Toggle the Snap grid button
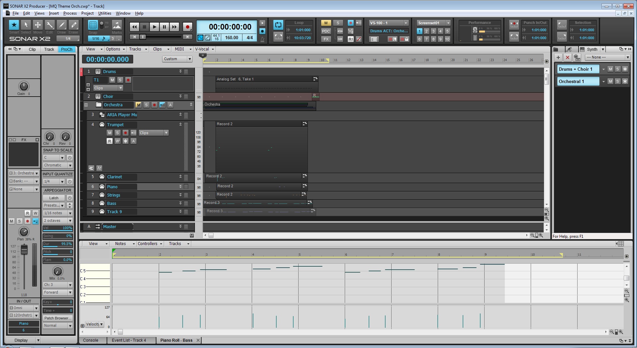 pyautogui.click(x=93, y=25)
